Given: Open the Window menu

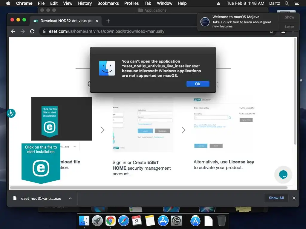Looking at the screenshot, I should click(x=165, y=3).
